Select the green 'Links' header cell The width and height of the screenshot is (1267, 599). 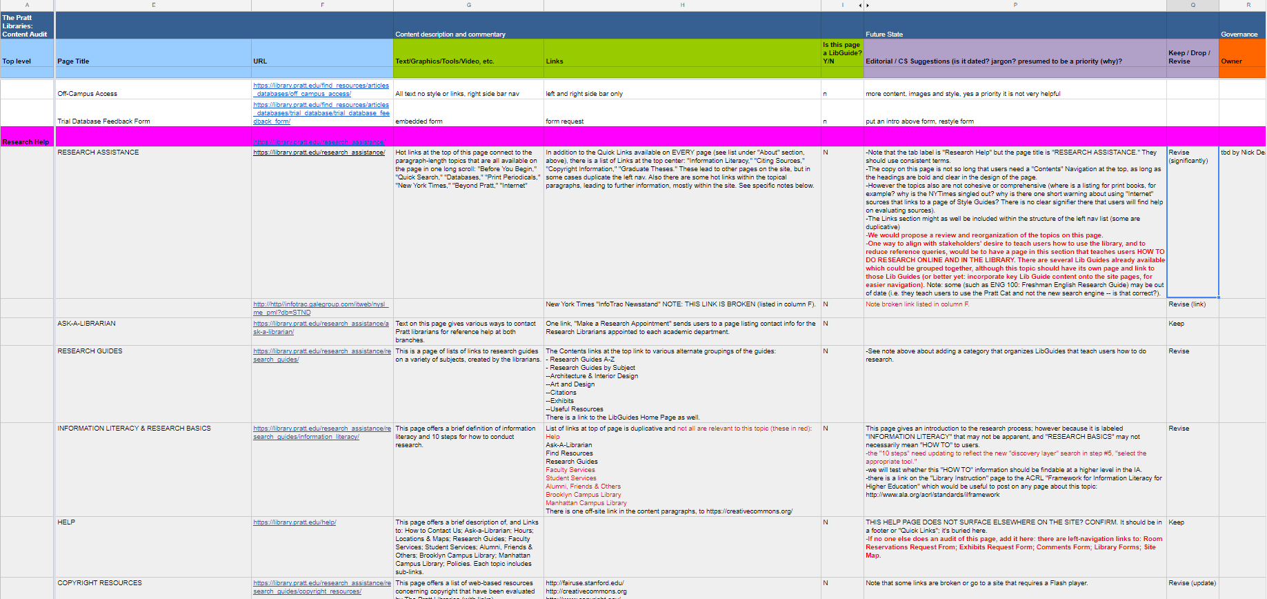682,53
